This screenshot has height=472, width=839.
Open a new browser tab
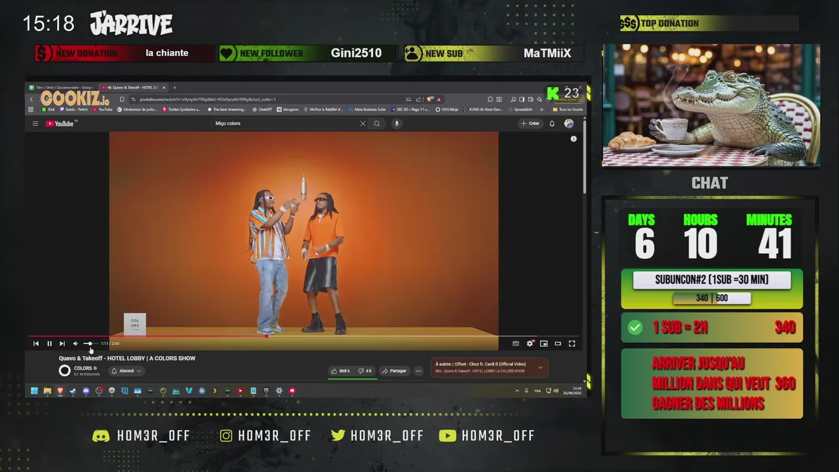(x=174, y=87)
